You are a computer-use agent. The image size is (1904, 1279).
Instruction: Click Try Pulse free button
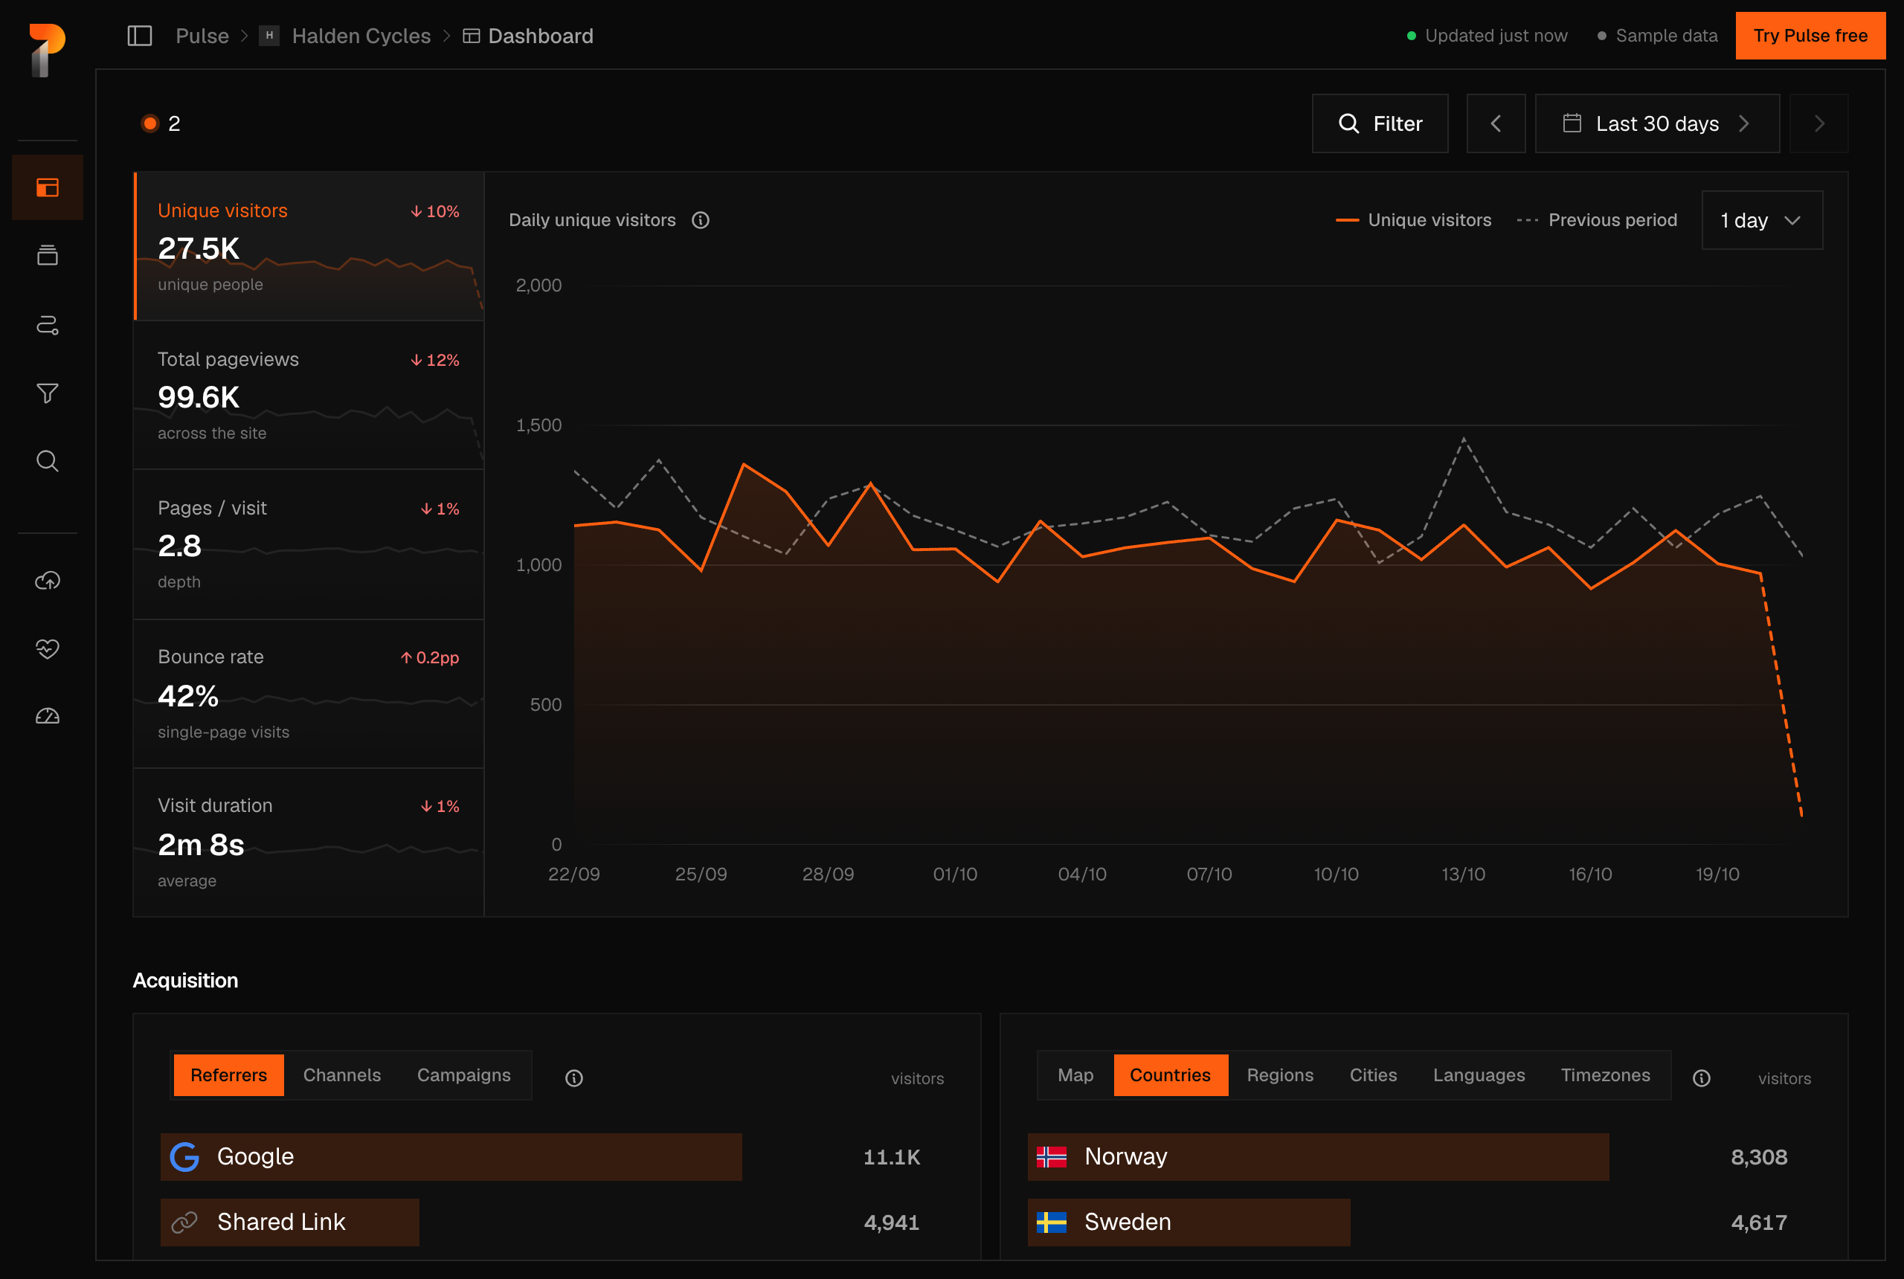[x=1810, y=36]
